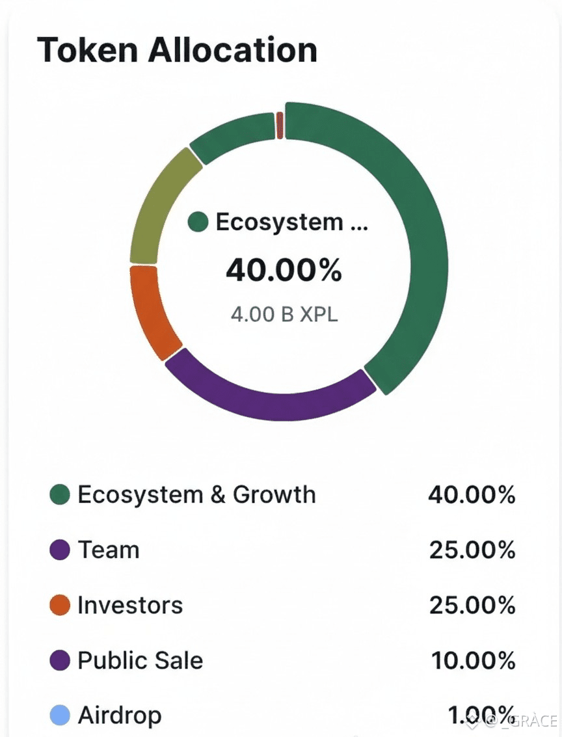This screenshot has width=562, height=737.
Task: Select the thin red sliver at donut top
Action: [280, 124]
